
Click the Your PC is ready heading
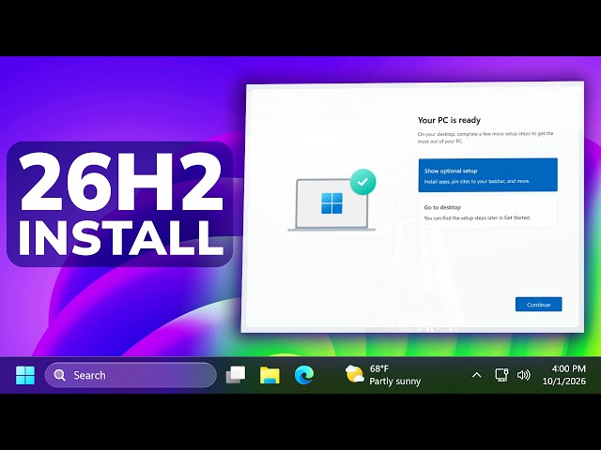click(449, 120)
